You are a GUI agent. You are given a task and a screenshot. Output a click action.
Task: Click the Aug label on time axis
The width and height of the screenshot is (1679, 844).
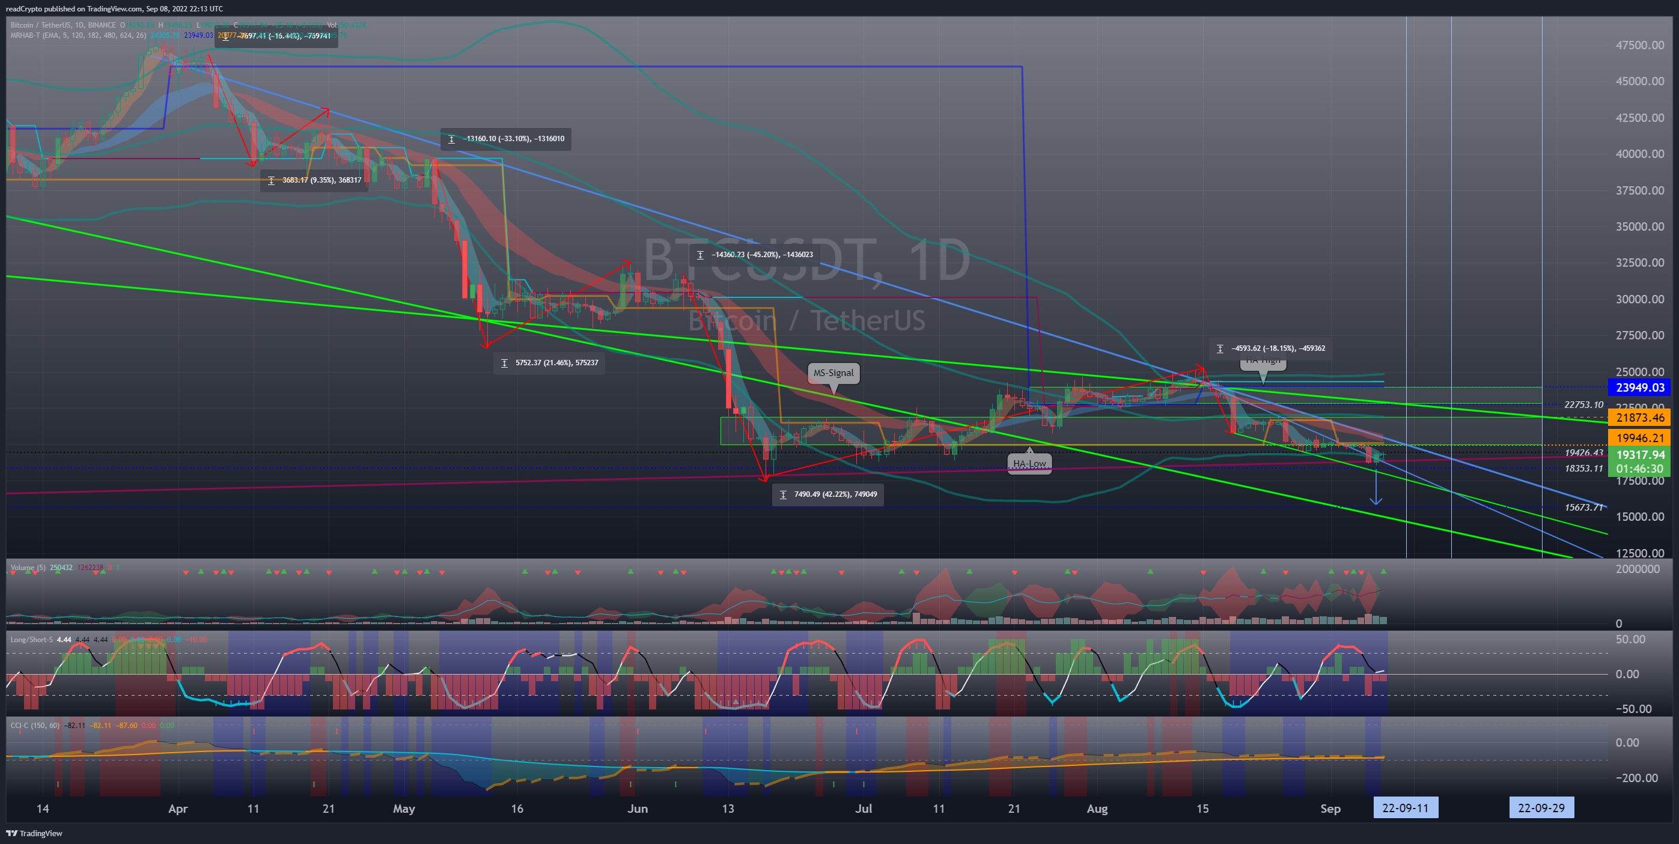pos(1097,809)
